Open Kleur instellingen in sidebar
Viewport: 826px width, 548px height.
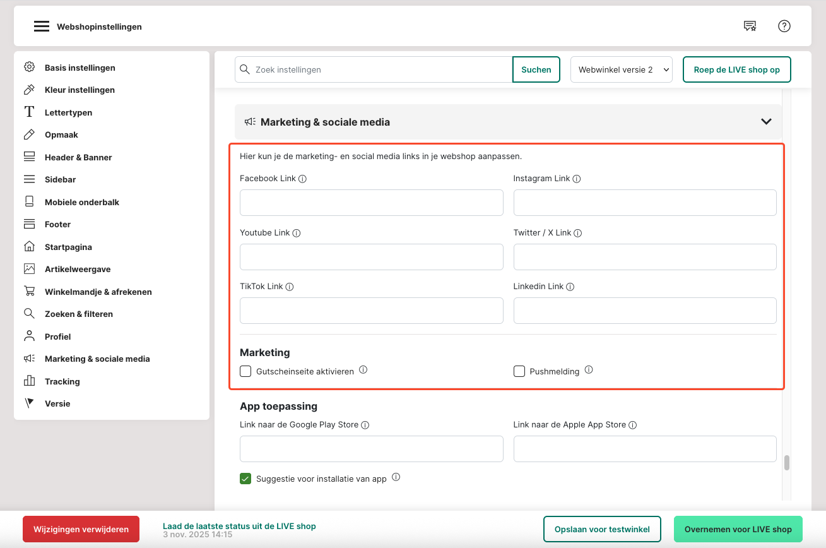[80, 90]
